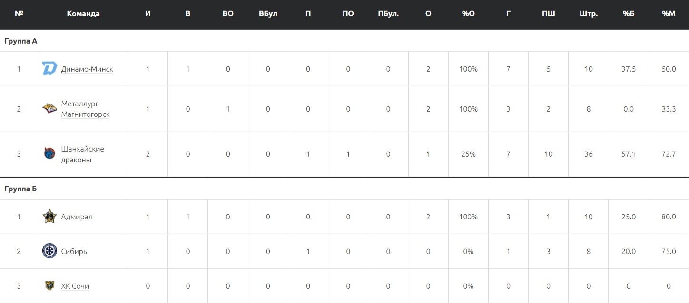Click the Шанхайские драконы team logo
Viewport: 689px width, 303px height.
click(x=49, y=154)
